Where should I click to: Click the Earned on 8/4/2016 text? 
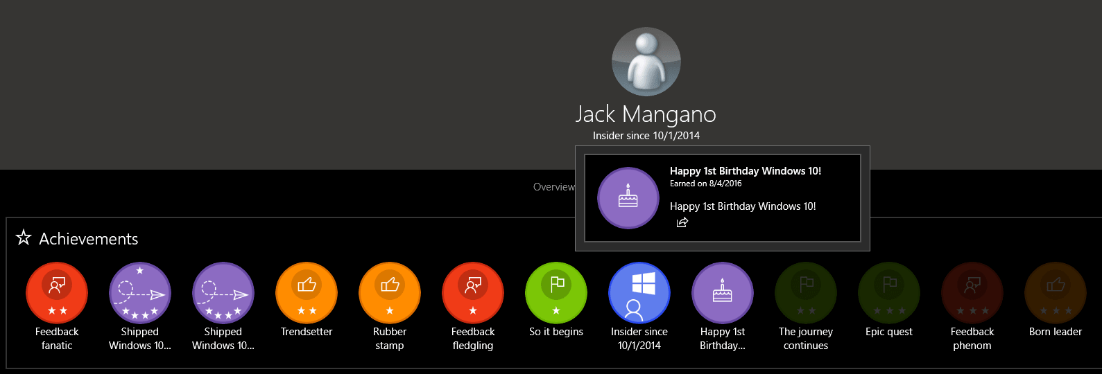[705, 184]
